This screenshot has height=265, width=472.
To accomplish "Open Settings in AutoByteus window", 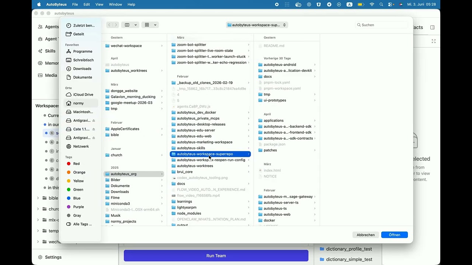I will point(49,257).
